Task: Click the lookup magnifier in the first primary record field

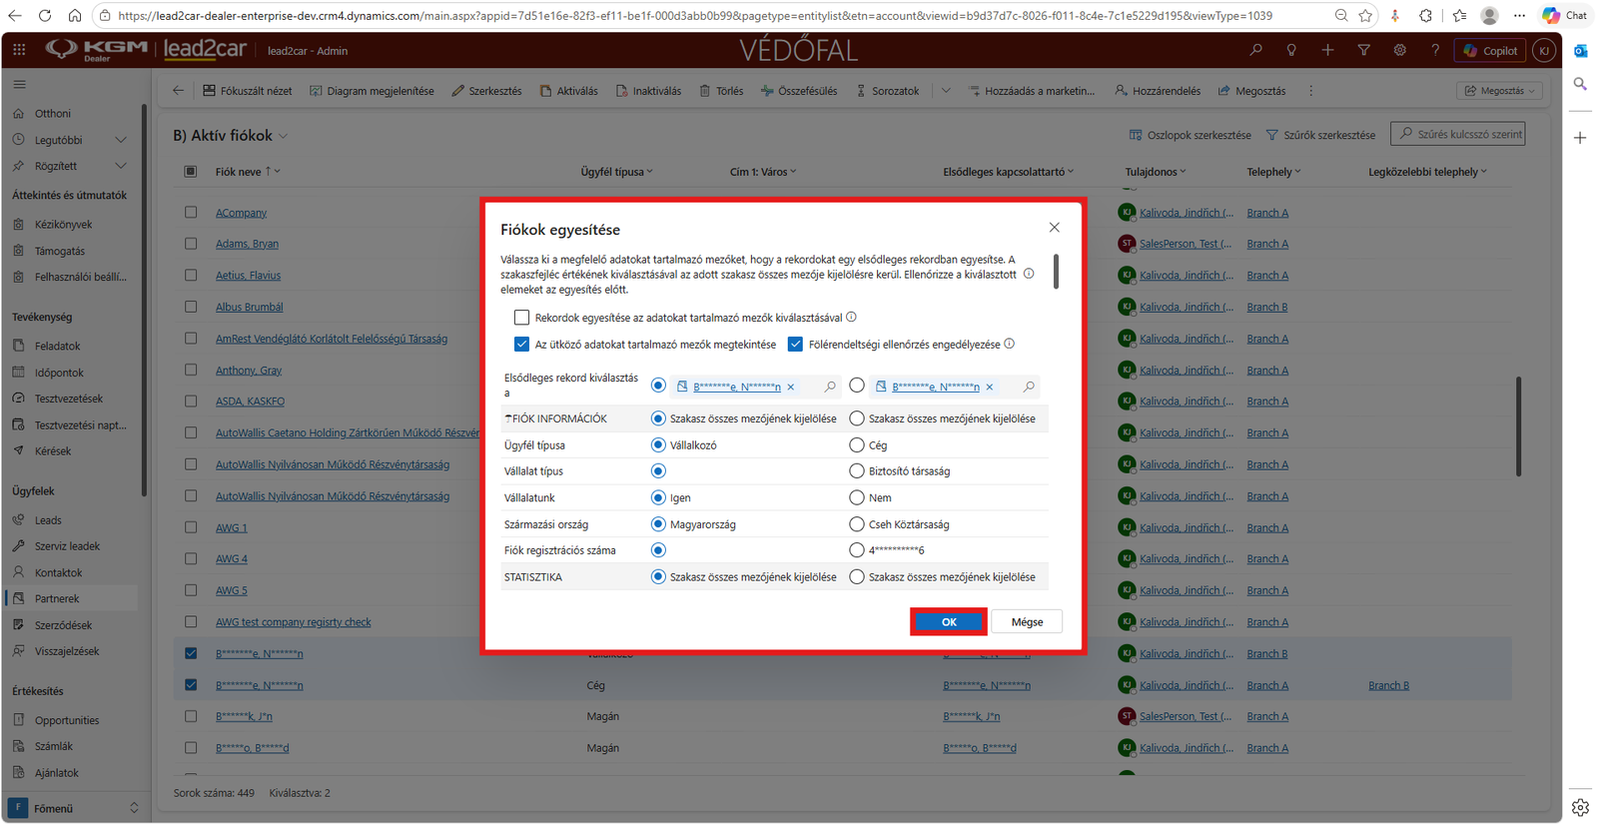Action: pos(830,387)
